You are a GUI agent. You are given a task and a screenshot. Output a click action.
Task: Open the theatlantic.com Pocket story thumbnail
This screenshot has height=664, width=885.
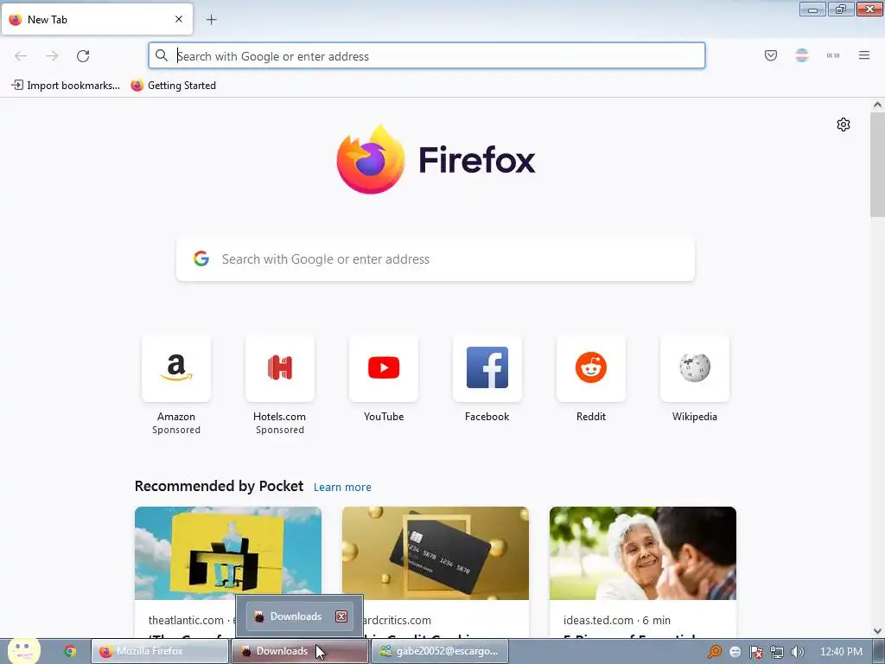click(228, 552)
